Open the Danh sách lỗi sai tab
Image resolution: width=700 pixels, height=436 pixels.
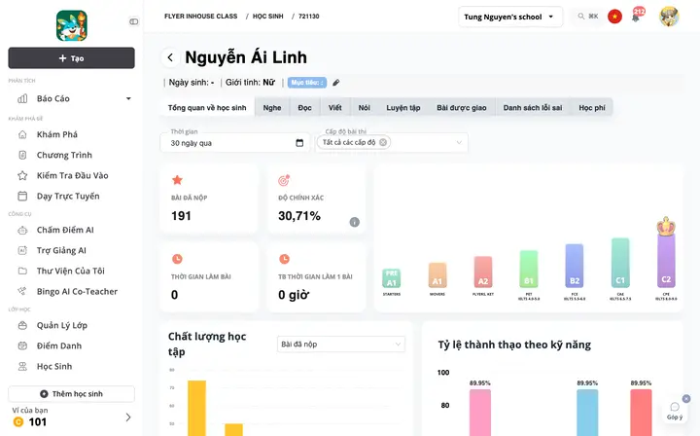coord(533,108)
